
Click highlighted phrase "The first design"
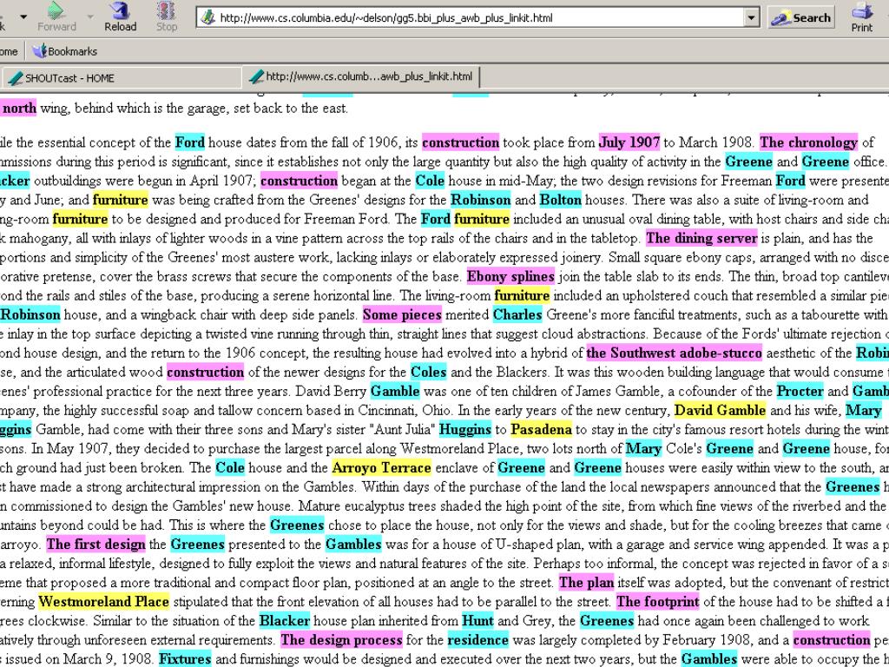95,545
